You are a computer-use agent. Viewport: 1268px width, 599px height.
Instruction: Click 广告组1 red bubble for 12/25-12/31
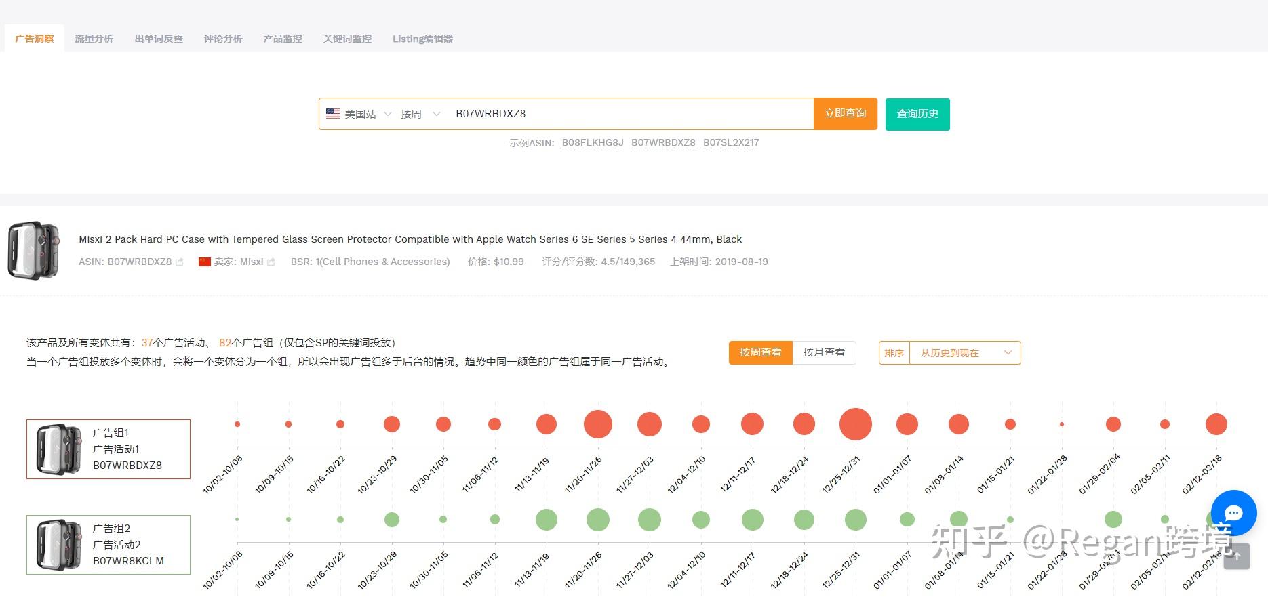coord(856,424)
